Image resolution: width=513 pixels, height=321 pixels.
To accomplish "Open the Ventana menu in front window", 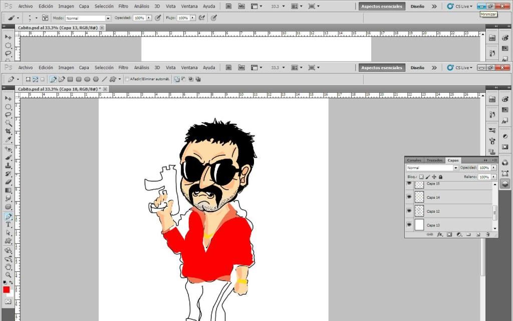I will (x=189, y=68).
